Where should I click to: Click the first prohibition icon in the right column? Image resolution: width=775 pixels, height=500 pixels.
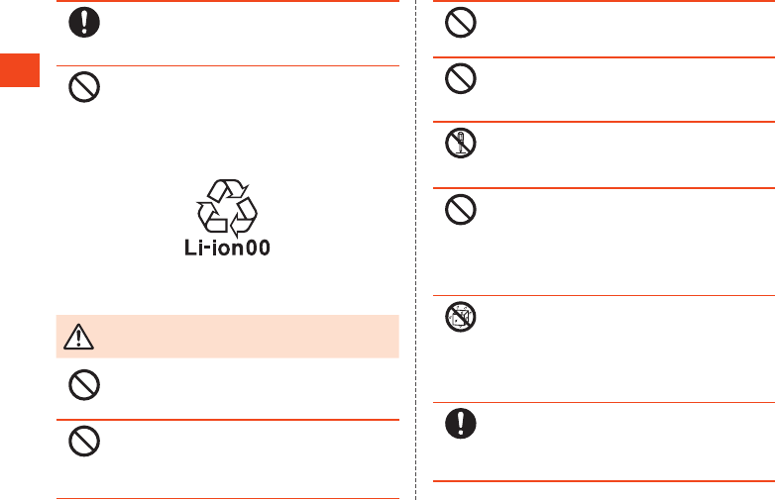(461, 22)
